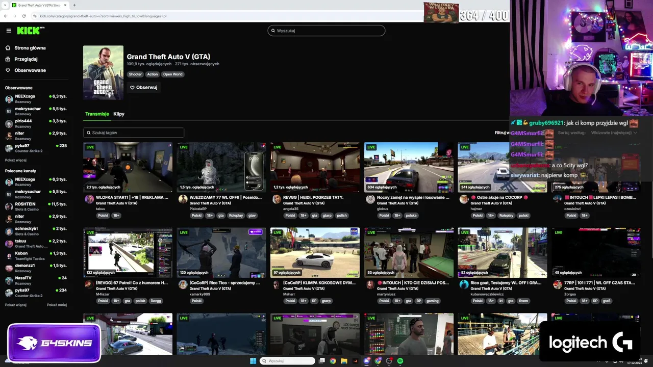Click the Windows taskbar Wyszukaj search box
This screenshot has height=367, width=653.
[288, 361]
